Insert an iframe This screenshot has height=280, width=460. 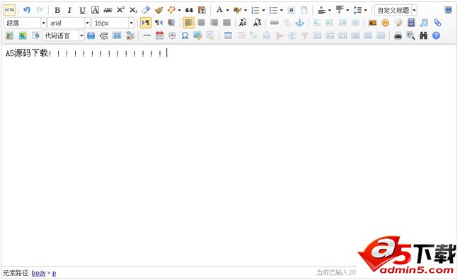point(35,35)
